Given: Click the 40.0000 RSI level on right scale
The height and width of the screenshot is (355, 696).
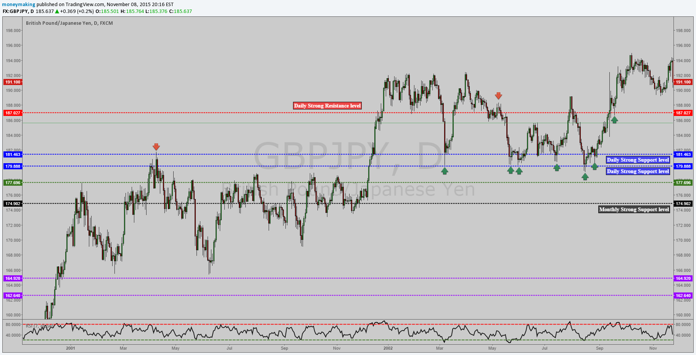Looking at the screenshot, I should point(683,335).
